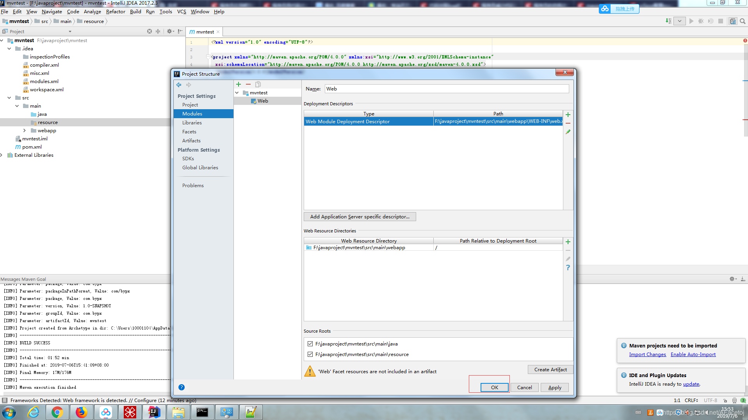
Task: Open the run configuration dropdown
Action: [680, 21]
